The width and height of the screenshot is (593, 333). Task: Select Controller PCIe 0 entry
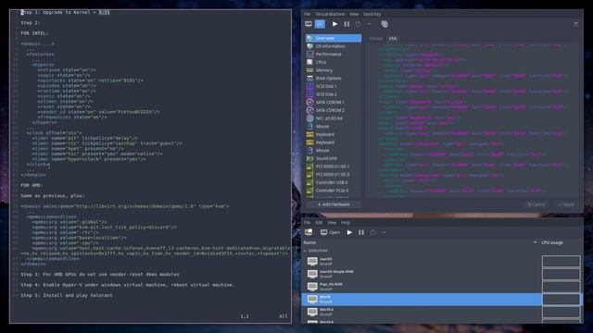(x=334, y=191)
